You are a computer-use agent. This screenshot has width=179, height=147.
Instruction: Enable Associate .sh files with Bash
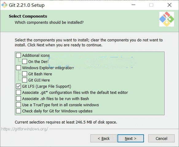click(x=18, y=99)
